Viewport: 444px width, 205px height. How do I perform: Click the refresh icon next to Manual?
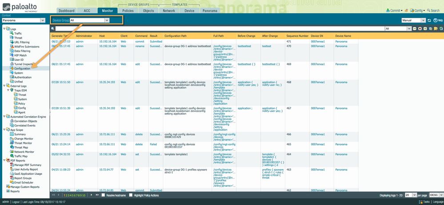click(429, 20)
